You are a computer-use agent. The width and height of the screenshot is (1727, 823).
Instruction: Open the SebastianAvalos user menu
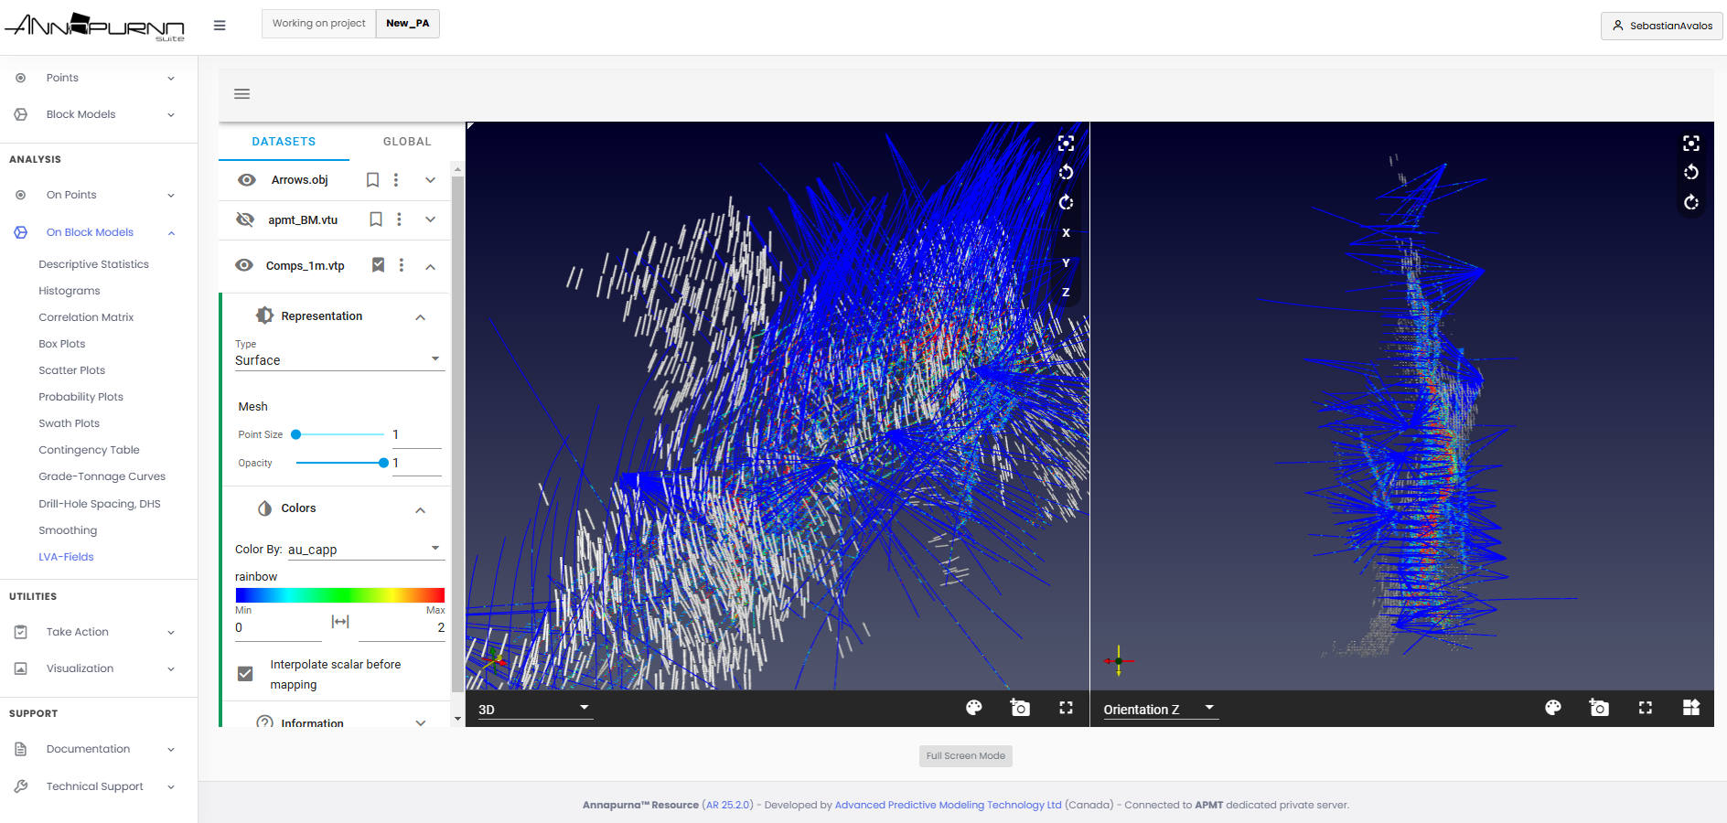(1661, 26)
